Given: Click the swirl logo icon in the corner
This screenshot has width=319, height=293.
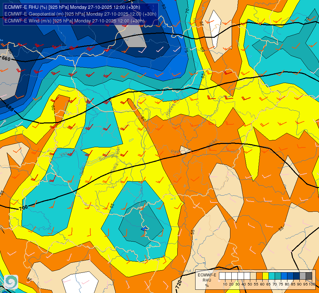Looking at the screenshot, I should 11,282.
